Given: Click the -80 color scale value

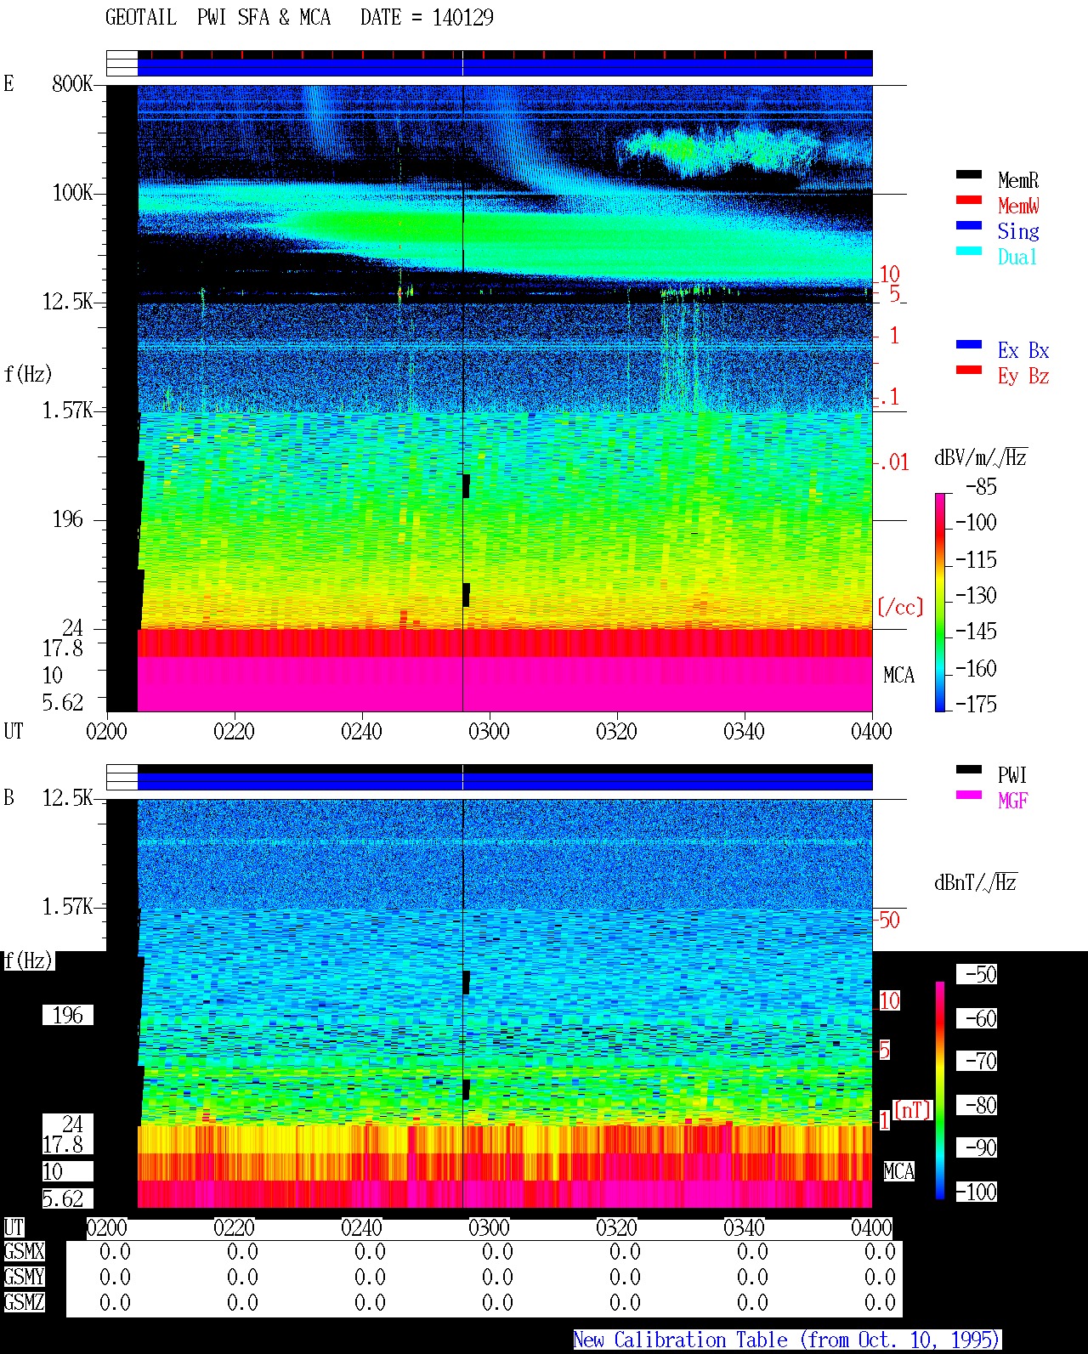Looking at the screenshot, I should pos(977,1105).
